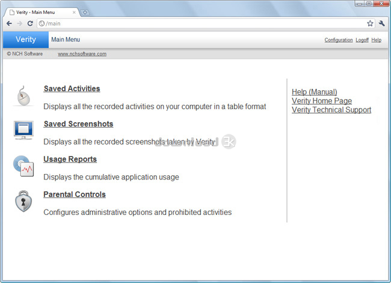Close the browser window

[x=381, y=4]
